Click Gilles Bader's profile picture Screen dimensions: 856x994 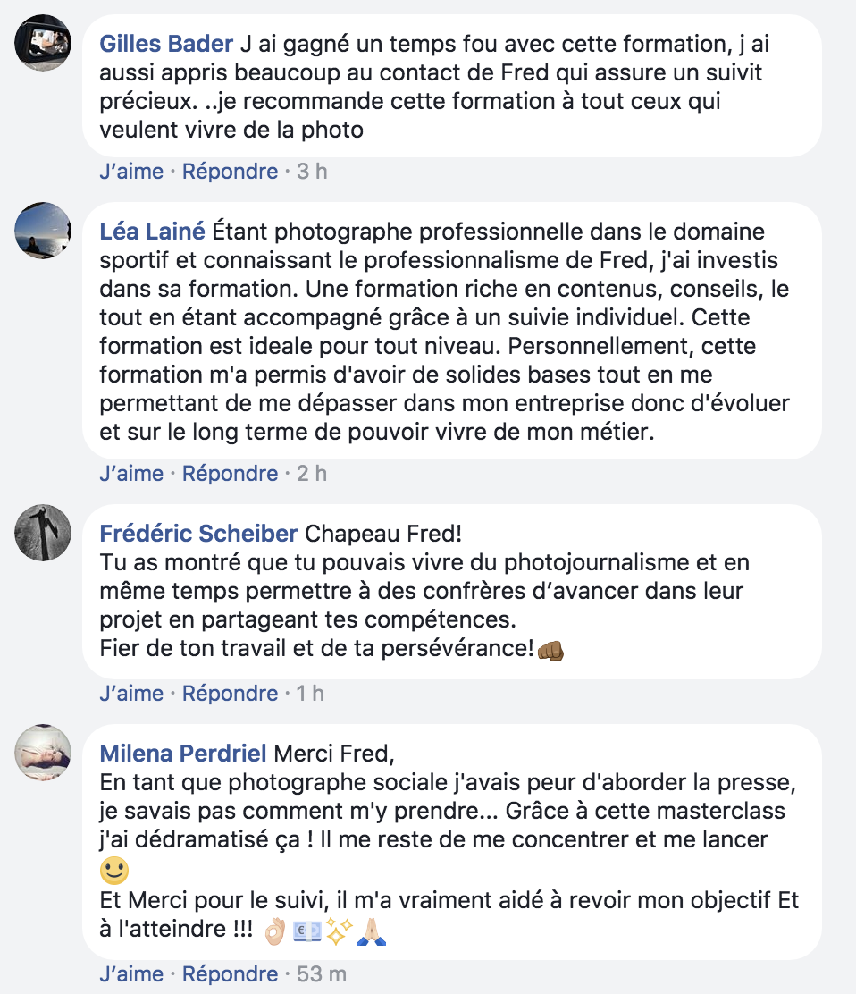pos(43,43)
